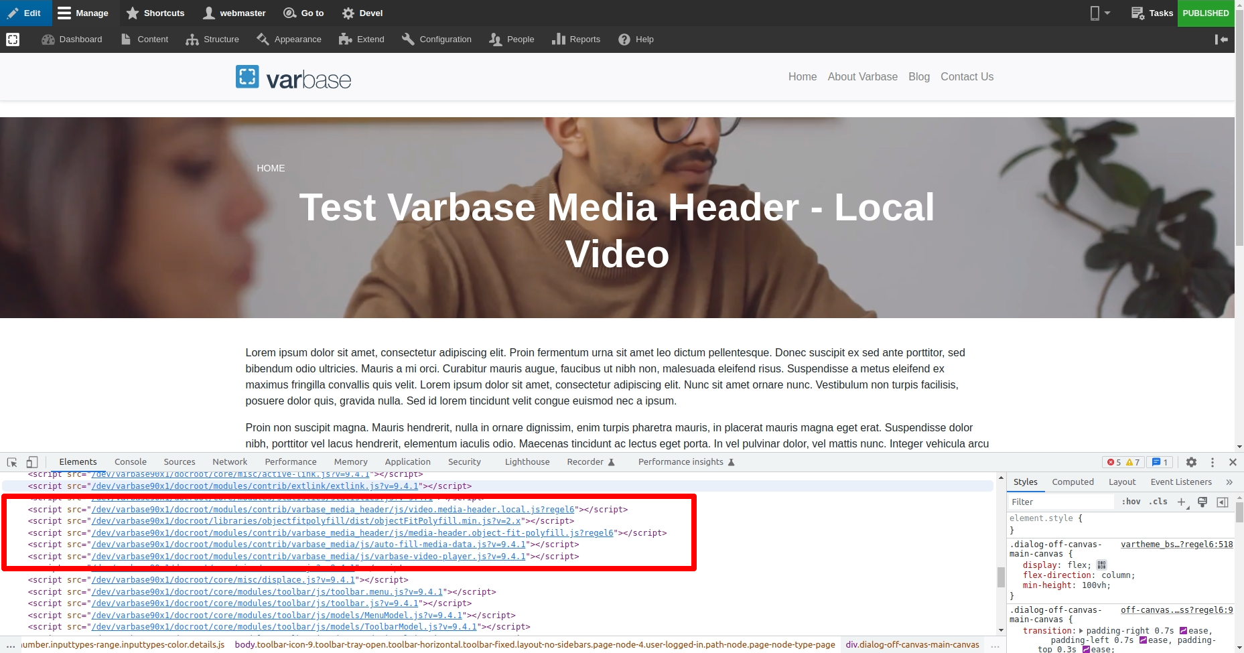Open the Go to toolbar item

[x=303, y=13]
